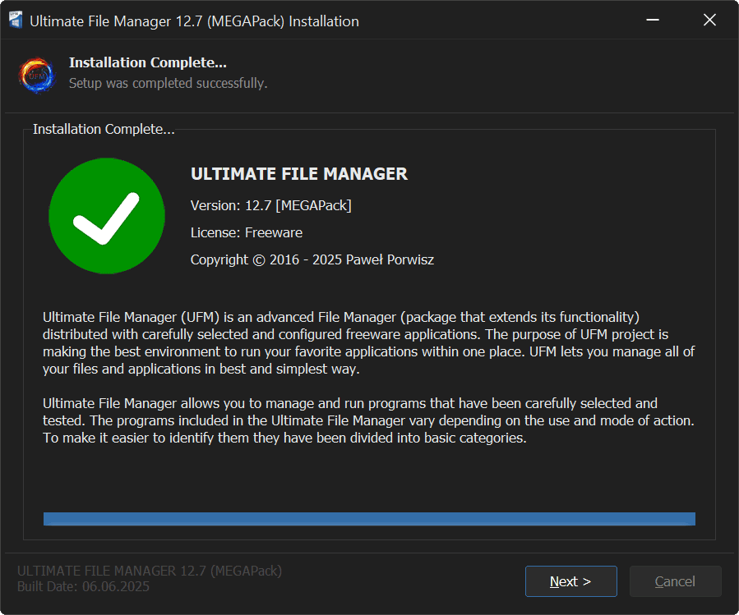Viewport: 739px width, 615px height.
Task: Click the window title text
Action: [x=194, y=21]
